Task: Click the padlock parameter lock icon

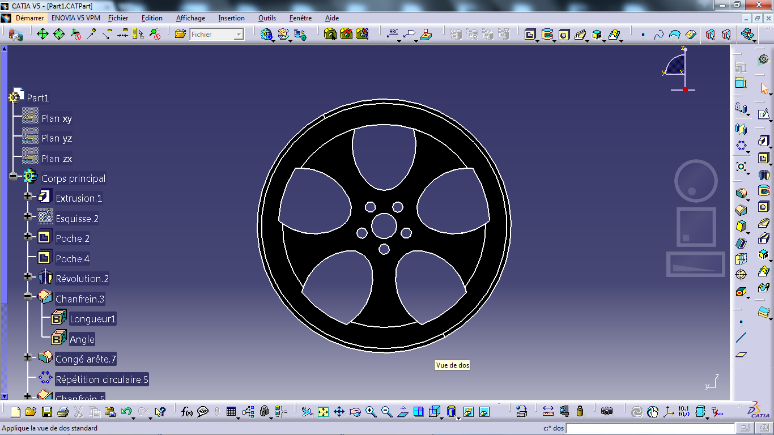Action: [265, 412]
